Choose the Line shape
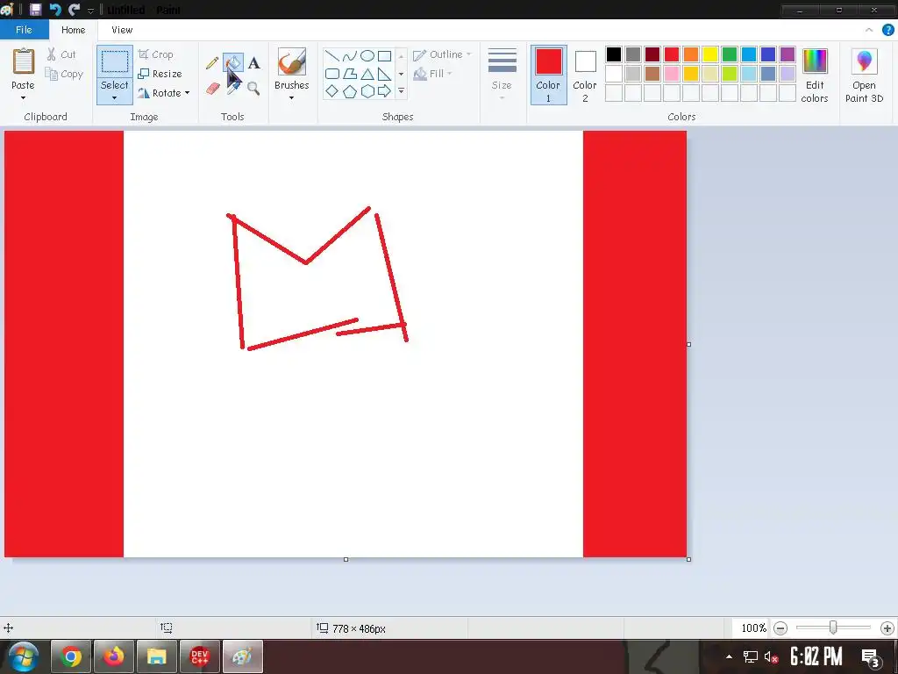The width and height of the screenshot is (898, 674). [331, 55]
